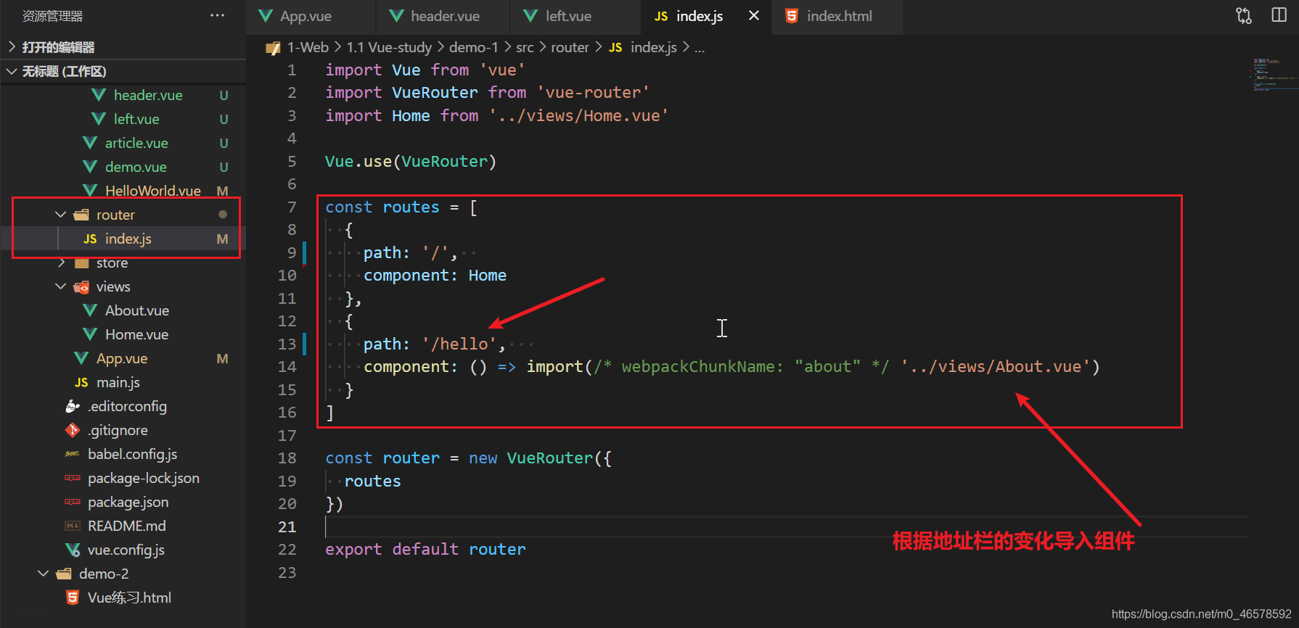Expand the store folder chevron

[x=61, y=263]
